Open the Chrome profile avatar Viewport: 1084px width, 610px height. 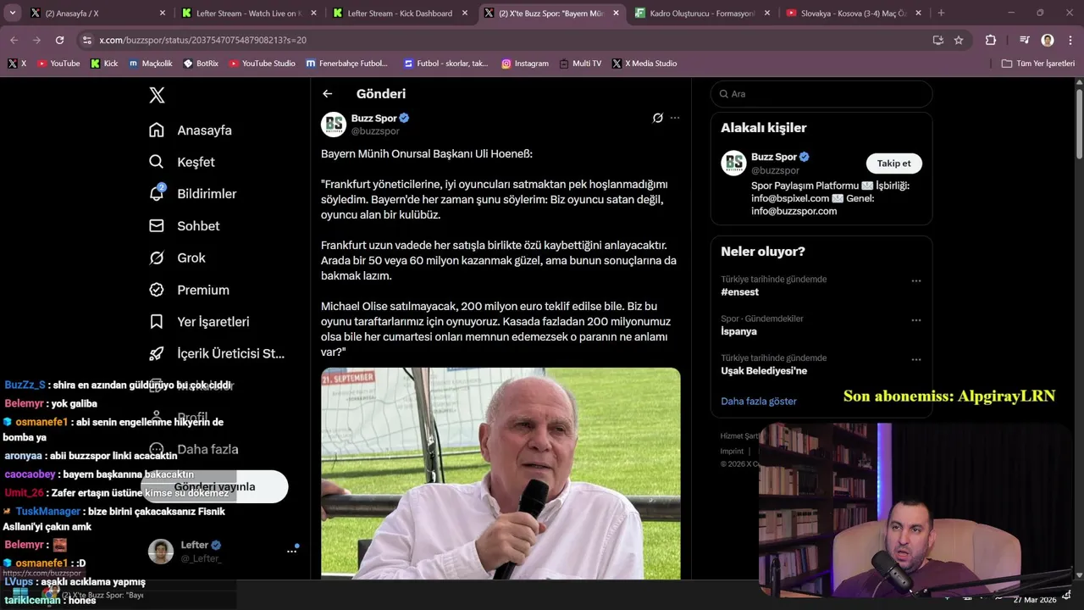pyautogui.click(x=1048, y=40)
